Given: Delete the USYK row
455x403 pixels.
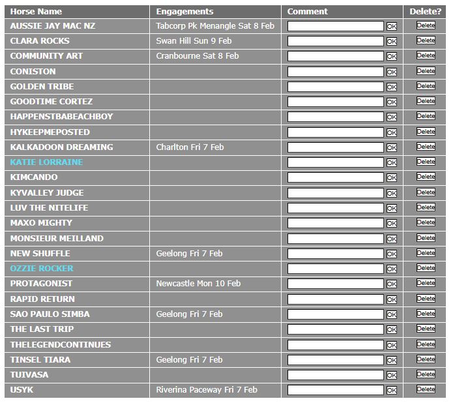Looking at the screenshot, I should pyautogui.click(x=426, y=389).
